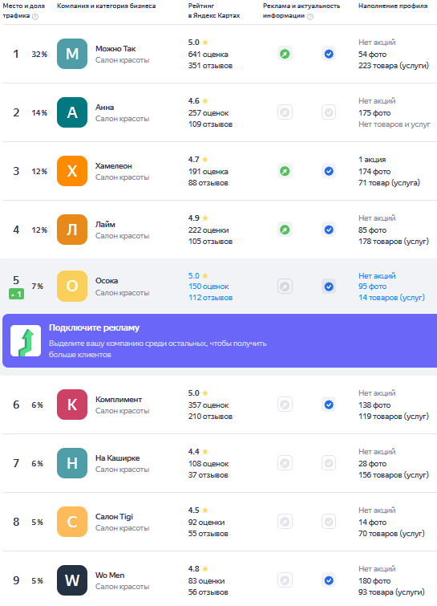437x606 pixels.
Task: Click the blue verified badge for Хамелеон
Action: point(329,171)
